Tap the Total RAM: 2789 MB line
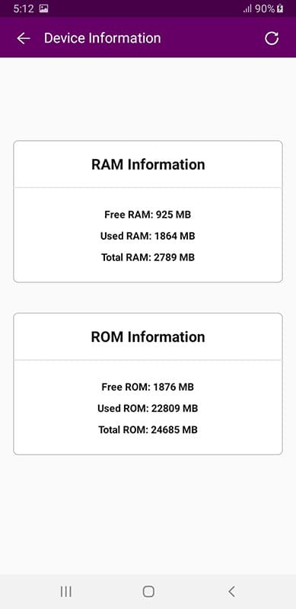 point(148,257)
